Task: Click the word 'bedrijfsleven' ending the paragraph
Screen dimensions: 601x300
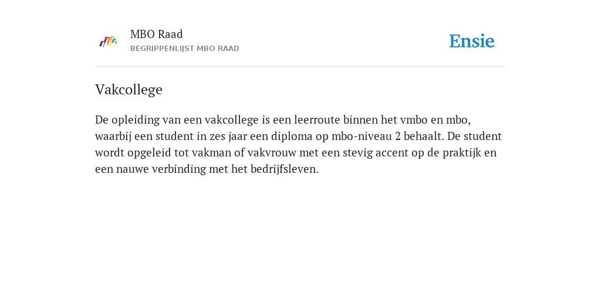Action: point(283,169)
